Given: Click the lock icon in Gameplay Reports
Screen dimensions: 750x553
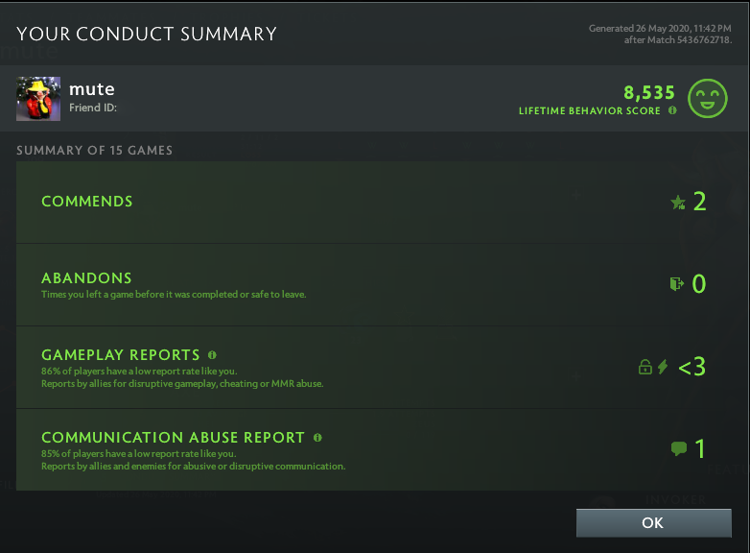Looking at the screenshot, I should [x=645, y=367].
